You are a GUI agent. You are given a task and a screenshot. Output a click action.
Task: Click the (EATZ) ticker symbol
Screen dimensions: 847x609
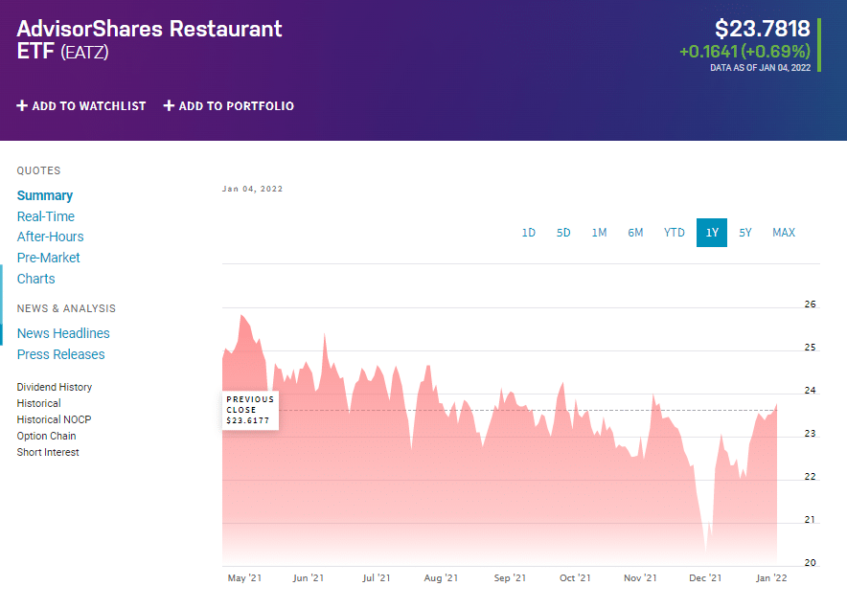tap(85, 53)
